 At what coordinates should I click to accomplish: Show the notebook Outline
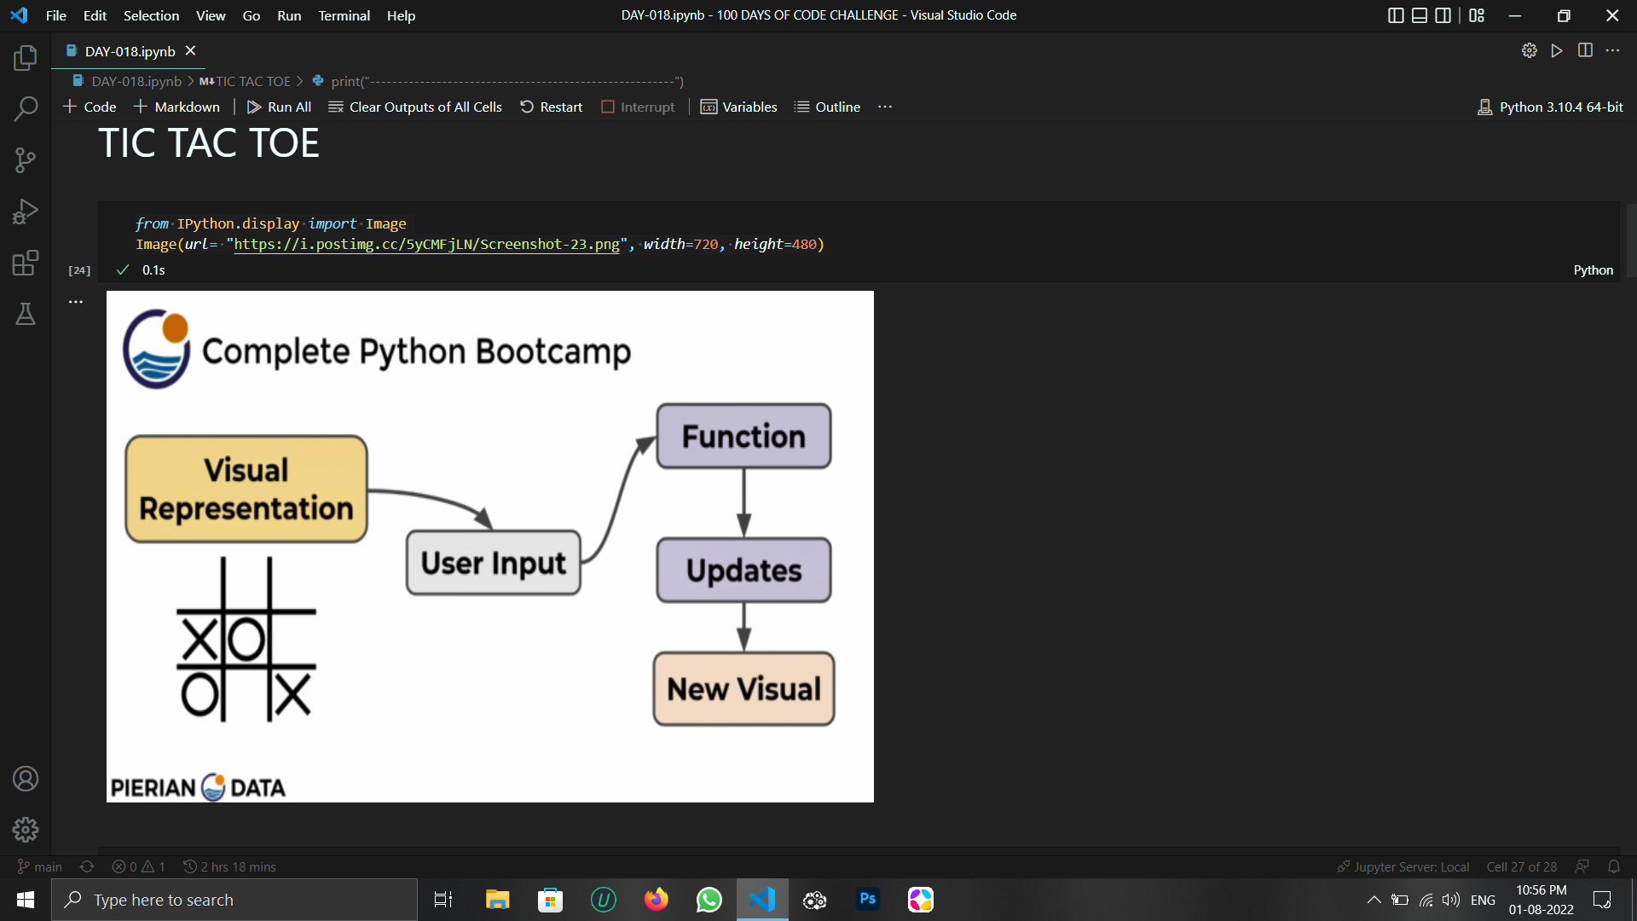pos(826,107)
